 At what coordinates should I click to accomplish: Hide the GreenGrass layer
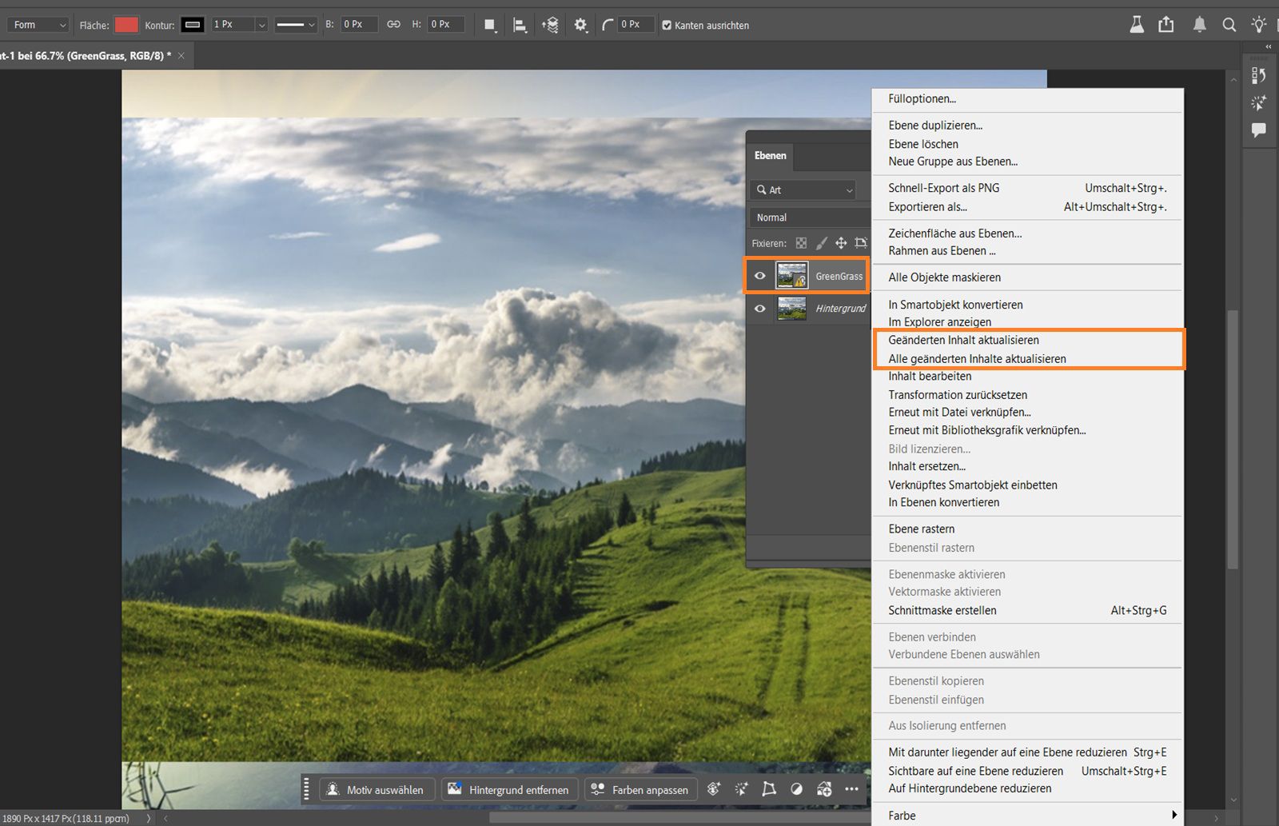[760, 276]
